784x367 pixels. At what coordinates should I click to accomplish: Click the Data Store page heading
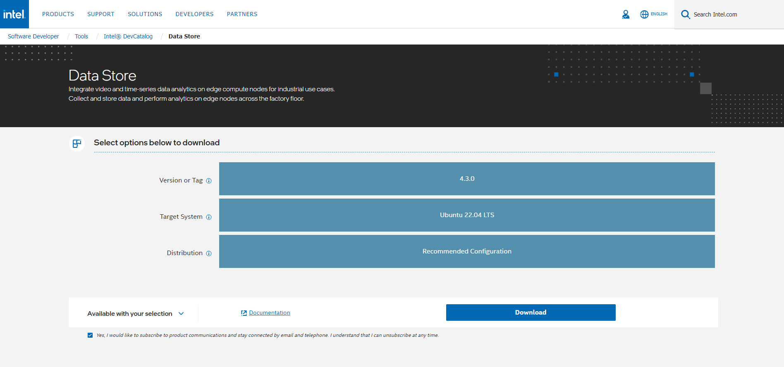102,76
